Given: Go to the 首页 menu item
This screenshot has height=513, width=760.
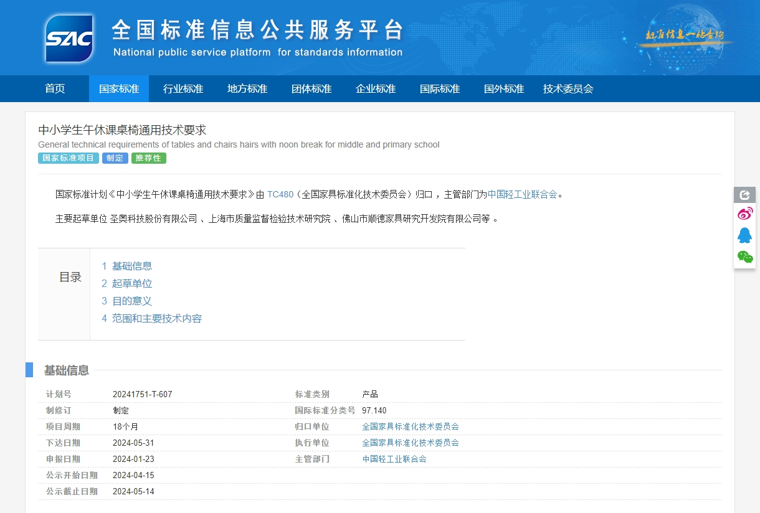Looking at the screenshot, I should click(x=54, y=88).
